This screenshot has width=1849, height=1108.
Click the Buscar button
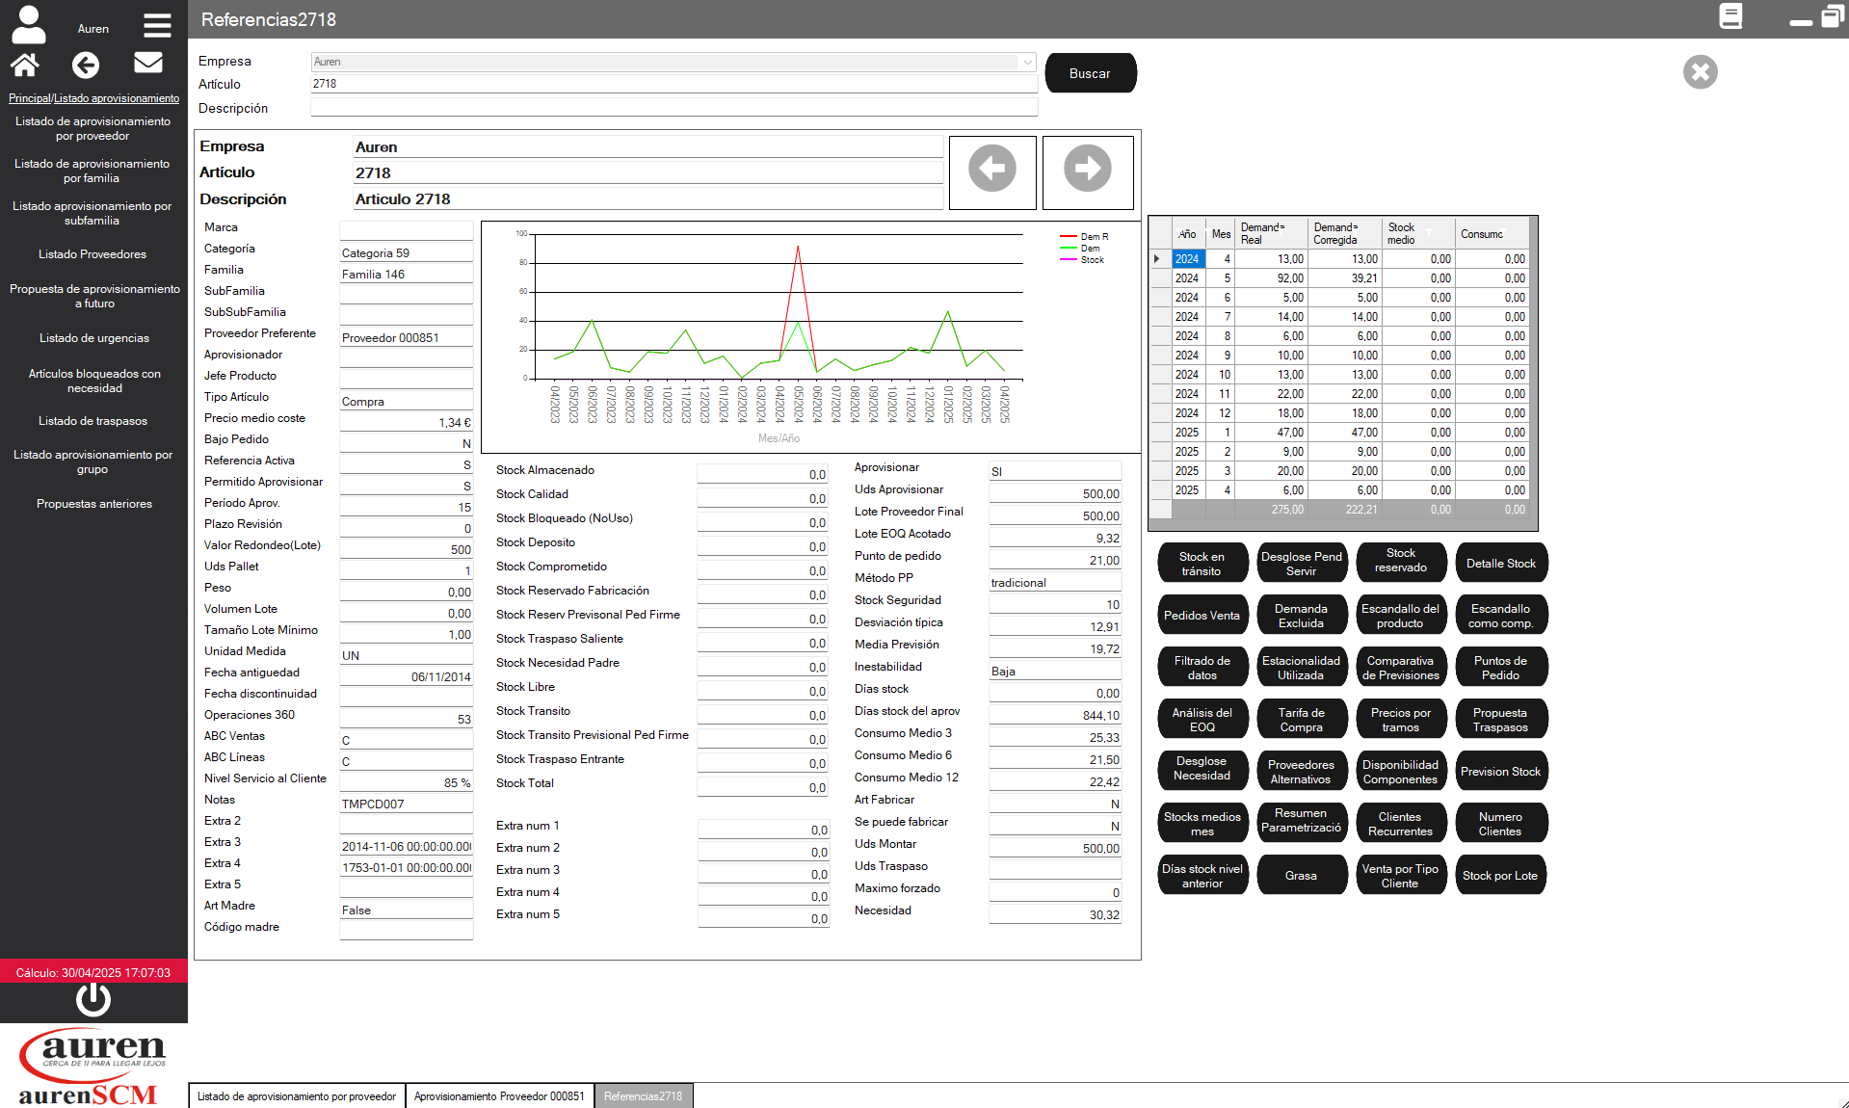1090,73
